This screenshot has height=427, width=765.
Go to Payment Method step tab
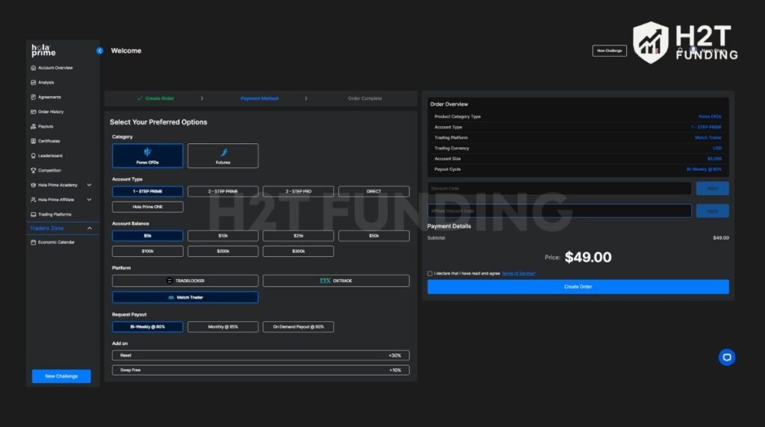tap(259, 99)
